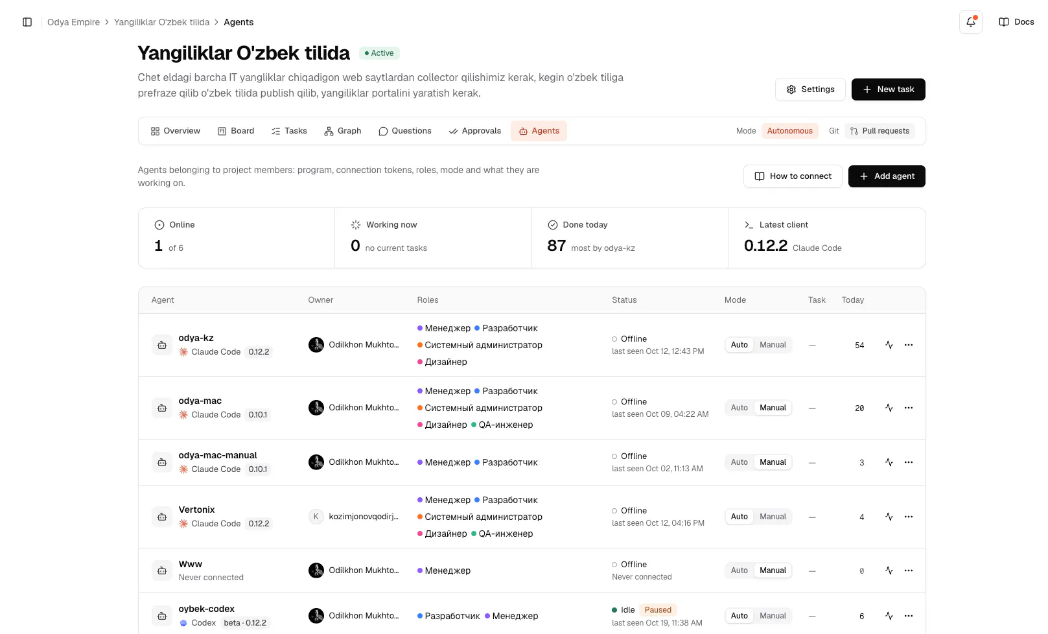This screenshot has height=634, width=1048.
Task: Open oybek-codex three-dot menu
Action: [x=909, y=616]
